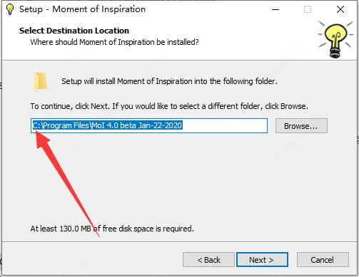Click the 'Setup - Moment of Inspiration' title text
This screenshot has width=359, height=277.
pos(82,9)
